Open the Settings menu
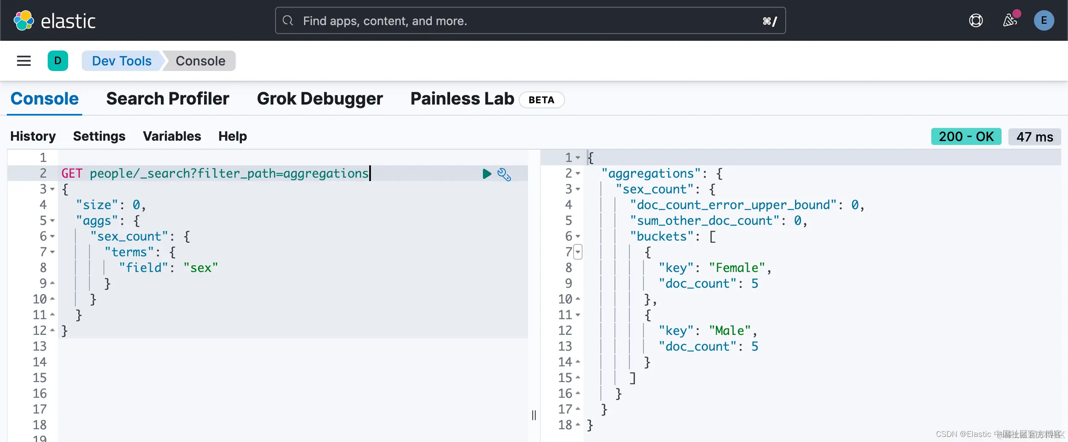Image resolution: width=1068 pixels, height=442 pixels. point(99,136)
